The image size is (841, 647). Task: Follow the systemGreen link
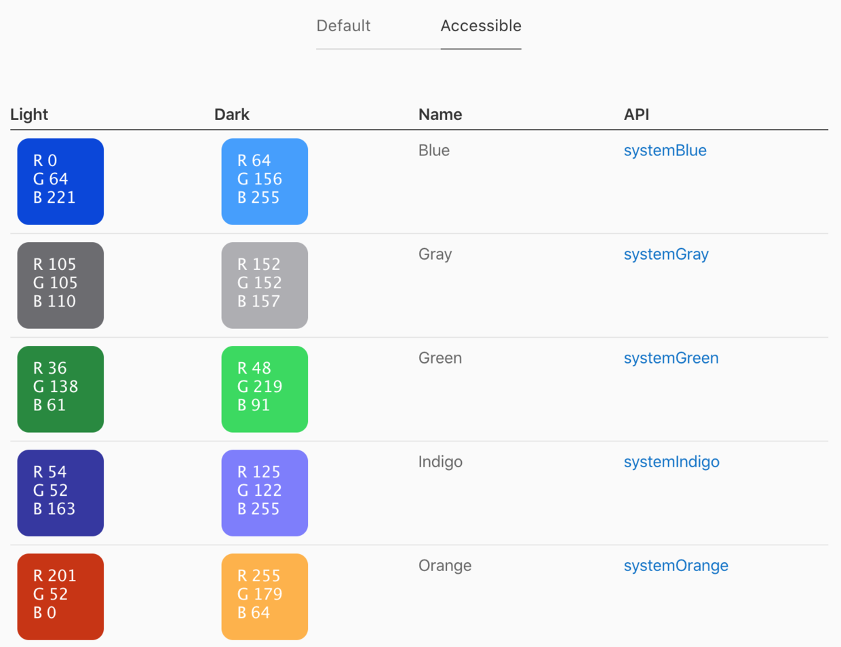click(x=671, y=358)
